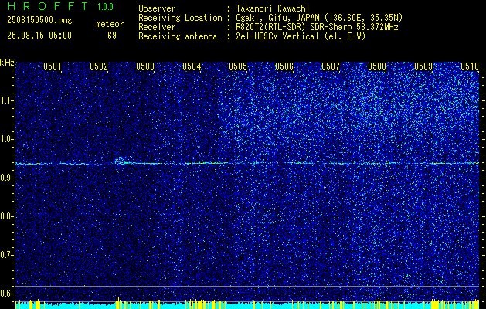The height and width of the screenshot is (309, 486).
Task: Click antenna text 2el-HB9CV Vertical
Action: (277, 36)
